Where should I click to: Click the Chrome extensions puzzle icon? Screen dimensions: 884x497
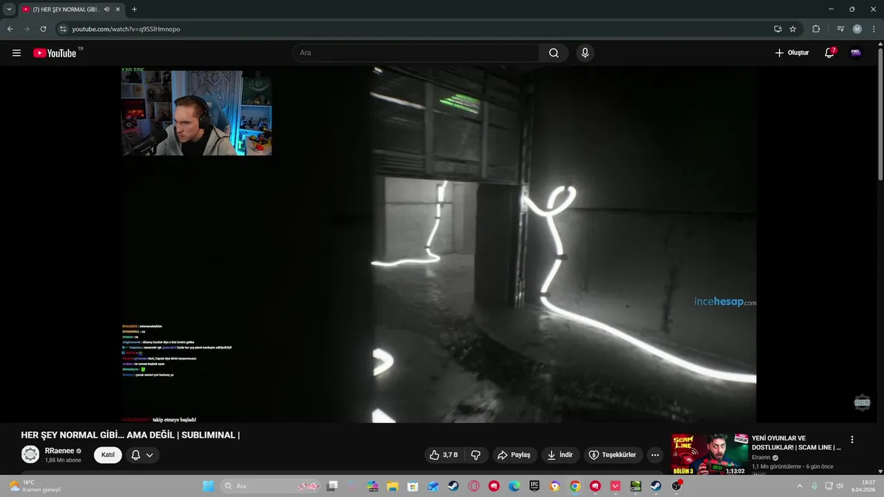(816, 29)
